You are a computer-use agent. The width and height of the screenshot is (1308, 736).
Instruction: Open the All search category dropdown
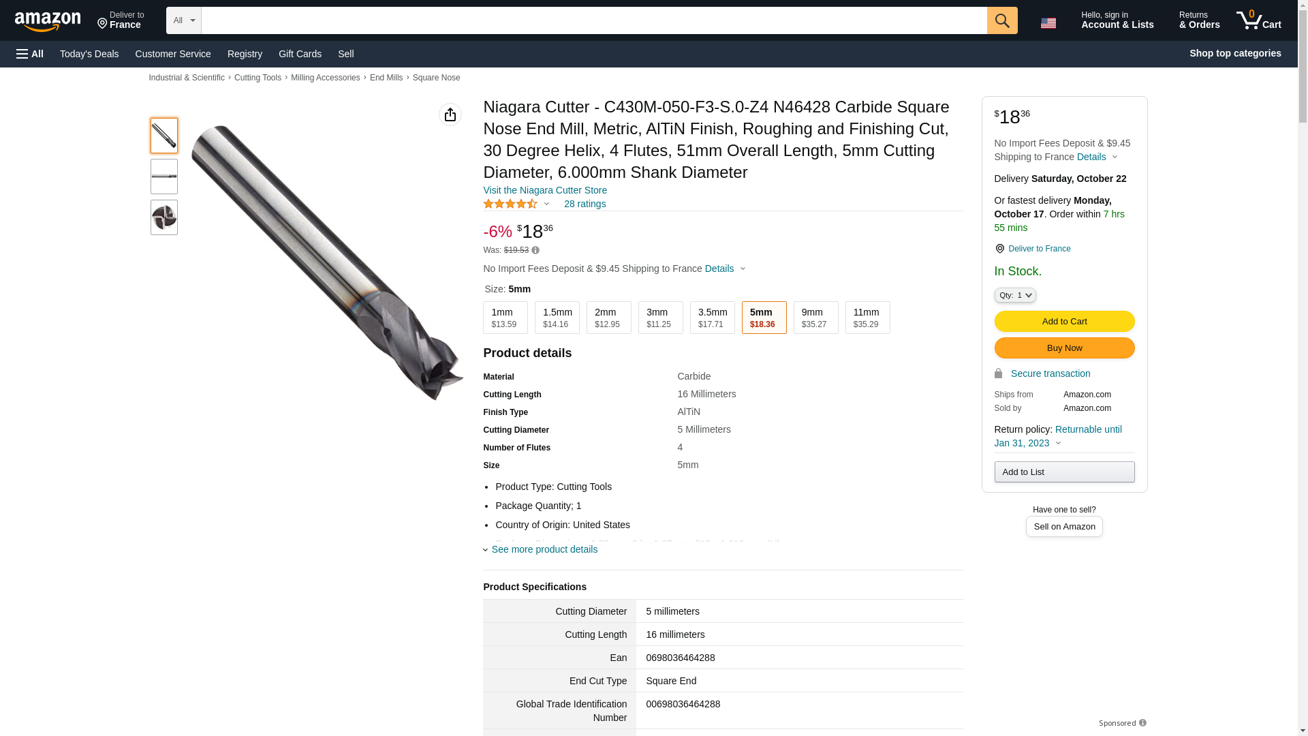pyautogui.click(x=183, y=20)
